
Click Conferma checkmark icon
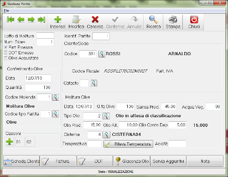pos(115,20)
